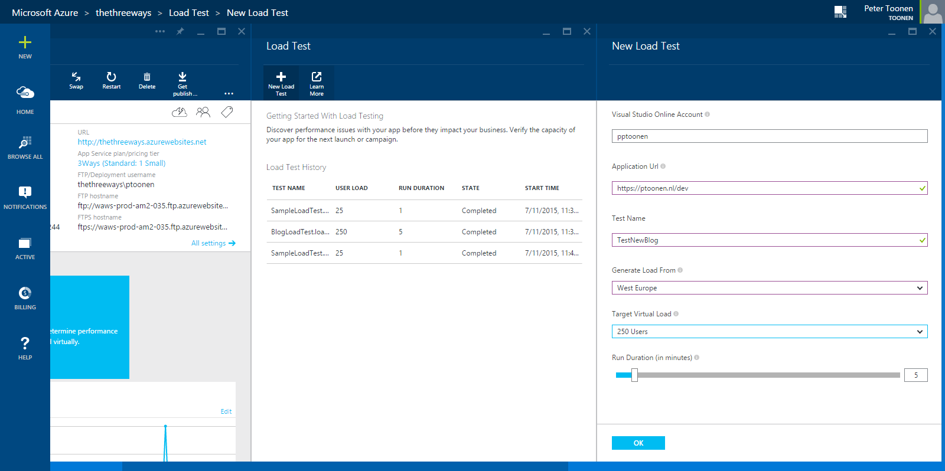Go to Microsoft Azure breadcrumb

[x=45, y=13]
